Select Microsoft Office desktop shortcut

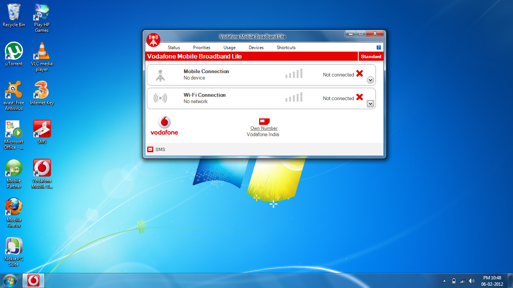pyautogui.click(x=14, y=135)
